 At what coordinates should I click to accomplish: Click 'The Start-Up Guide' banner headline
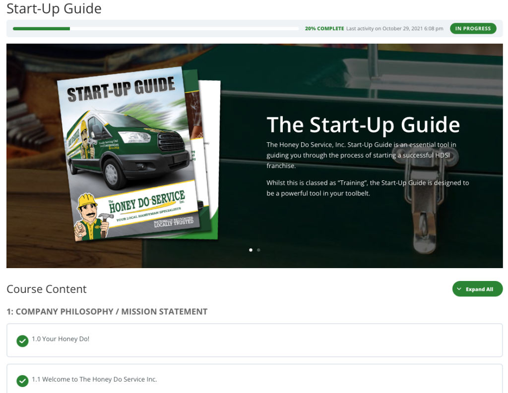pyautogui.click(x=363, y=125)
